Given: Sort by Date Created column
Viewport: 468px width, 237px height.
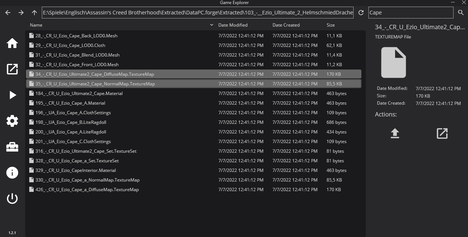Looking at the screenshot, I should pos(286,25).
